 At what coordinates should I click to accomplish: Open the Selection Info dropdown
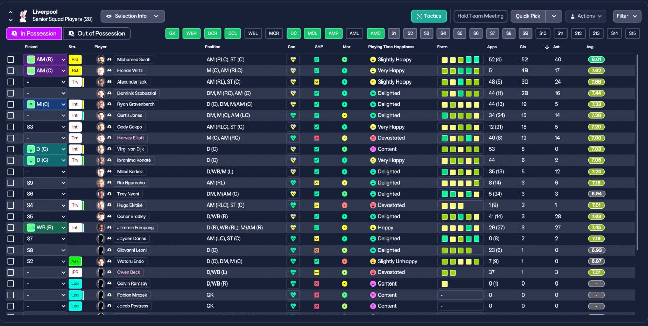[133, 16]
